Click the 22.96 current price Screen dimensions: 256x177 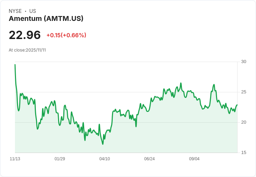pos(25,35)
